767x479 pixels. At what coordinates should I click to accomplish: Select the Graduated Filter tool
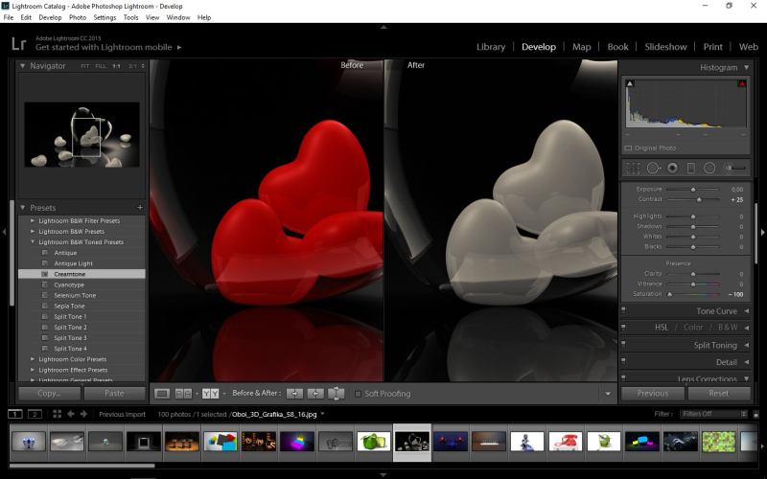[x=691, y=168]
